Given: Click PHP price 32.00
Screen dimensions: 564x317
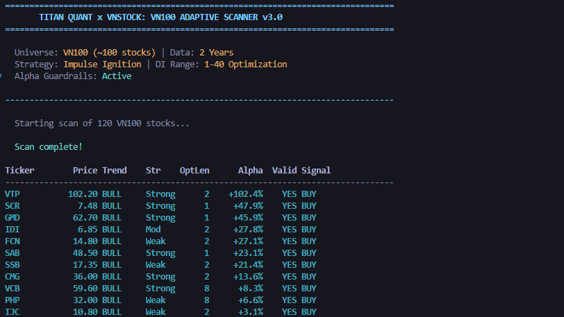Looking at the screenshot, I should 85,300.
